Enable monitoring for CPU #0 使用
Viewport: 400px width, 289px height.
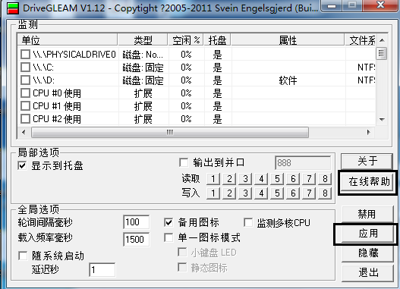[25, 93]
